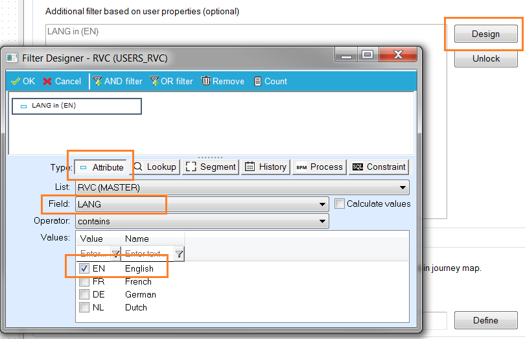Click the Dutch name in values list
525x339 pixels.
pos(136,307)
